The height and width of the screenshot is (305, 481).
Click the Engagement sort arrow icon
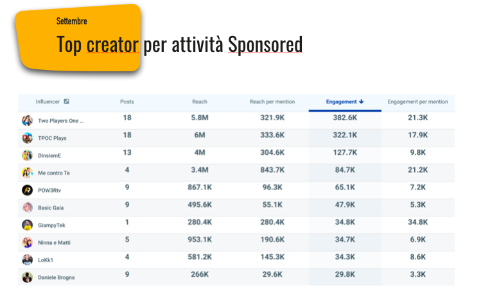[x=362, y=101]
